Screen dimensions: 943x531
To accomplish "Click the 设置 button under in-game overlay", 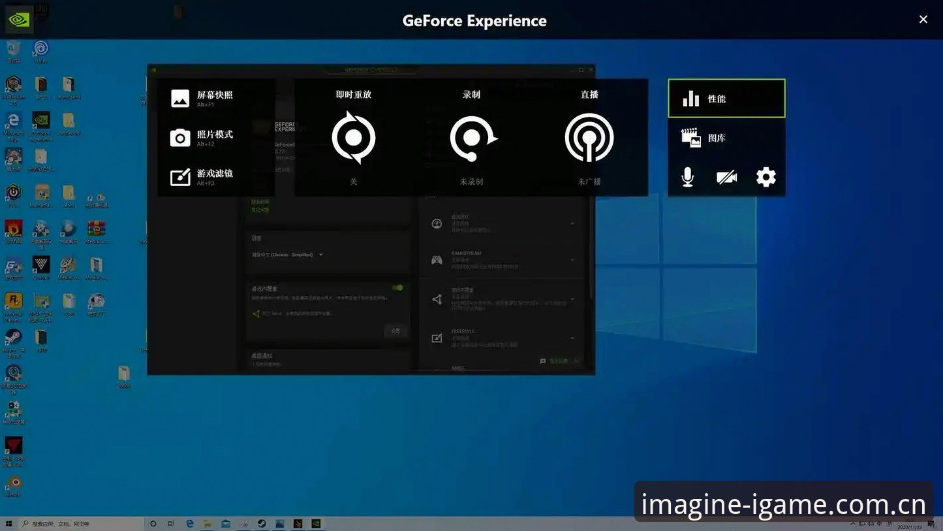I will pos(395,331).
